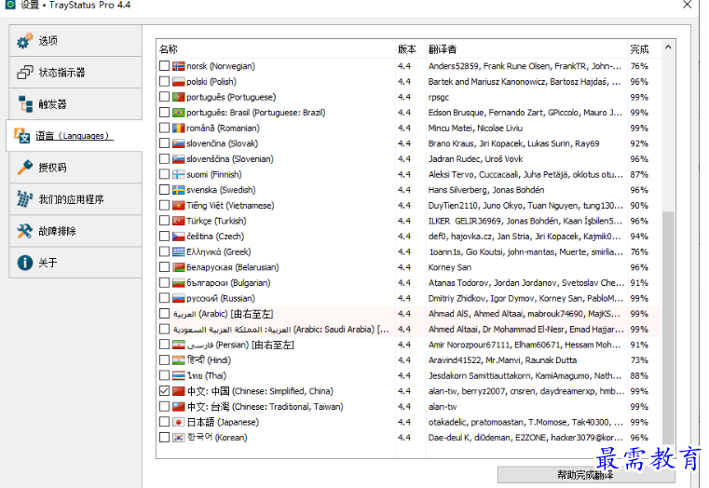Viewport: 709px width, 488px height.
Task: Click the info icon for 关于
Action: point(25,263)
